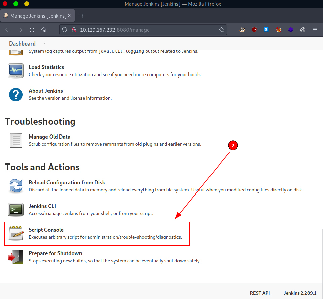Click the Jenkins 2.289.1 version link
Image resolution: width=323 pixels, height=299 pixels.
pos(300,293)
